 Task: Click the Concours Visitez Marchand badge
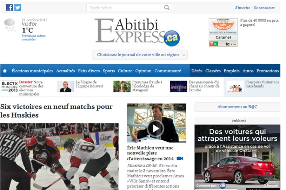[223, 32]
